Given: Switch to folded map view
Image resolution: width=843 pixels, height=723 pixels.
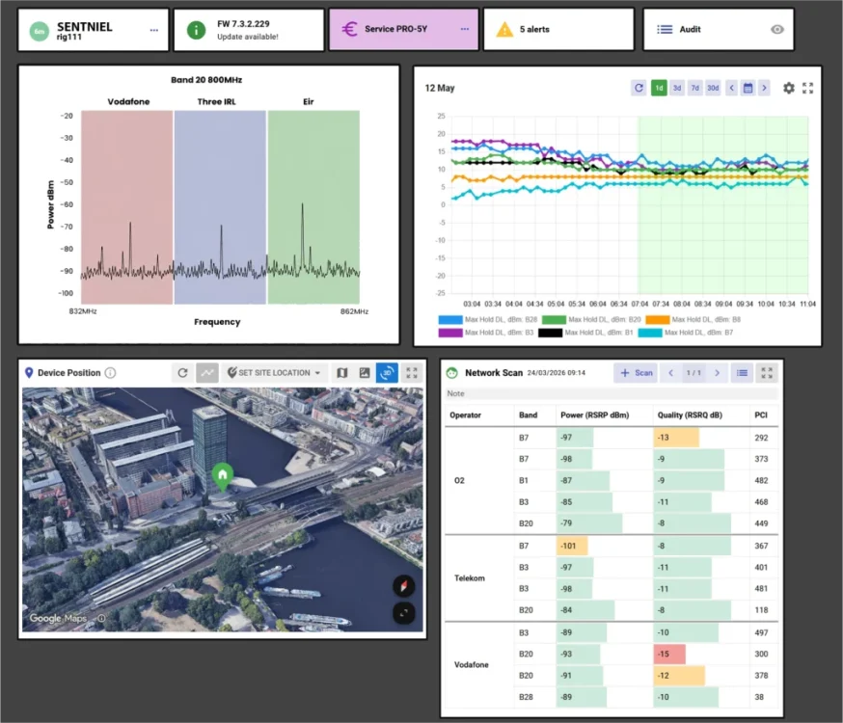Looking at the screenshot, I should 342,373.
